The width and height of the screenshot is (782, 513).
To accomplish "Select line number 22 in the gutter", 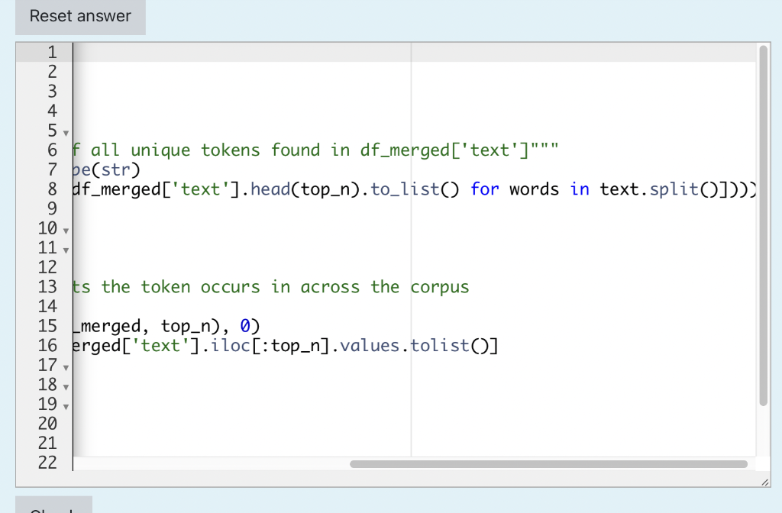I will pyautogui.click(x=47, y=463).
